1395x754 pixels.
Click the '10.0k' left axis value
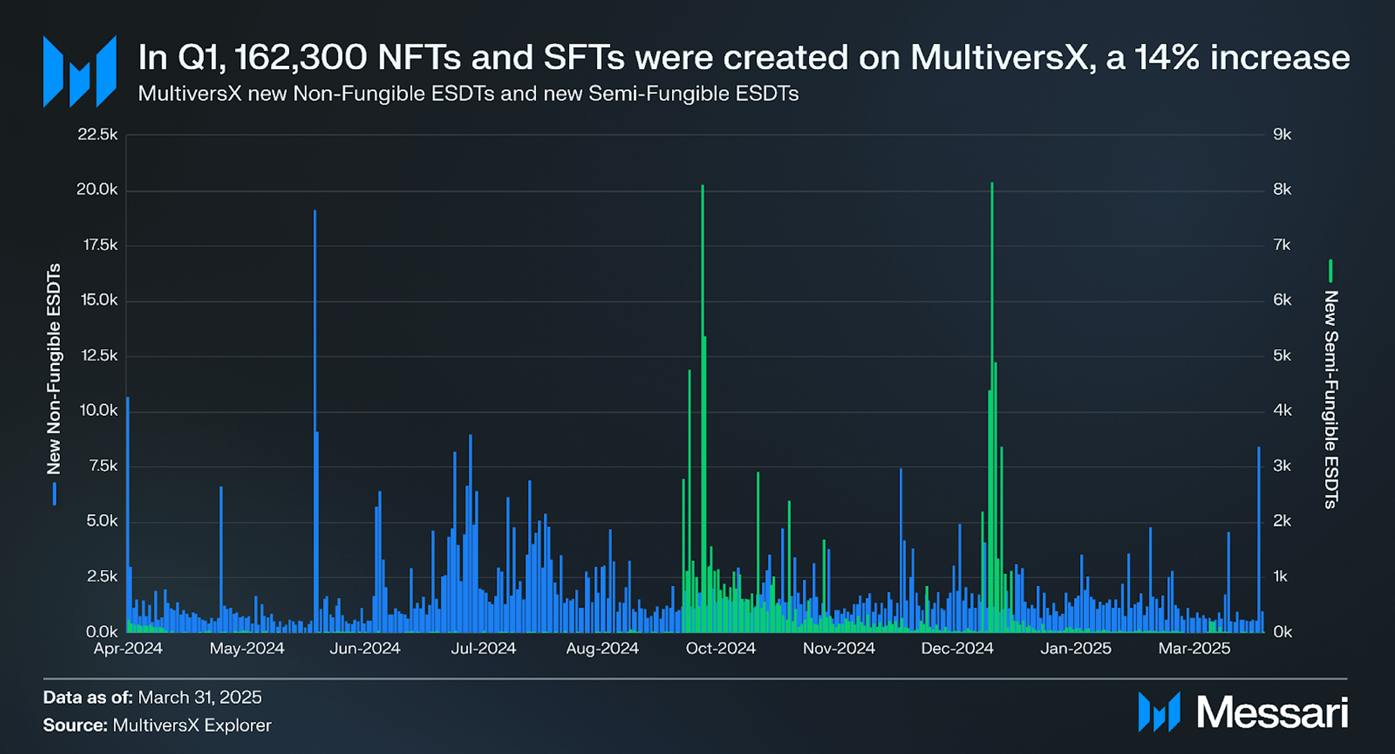coord(99,411)
